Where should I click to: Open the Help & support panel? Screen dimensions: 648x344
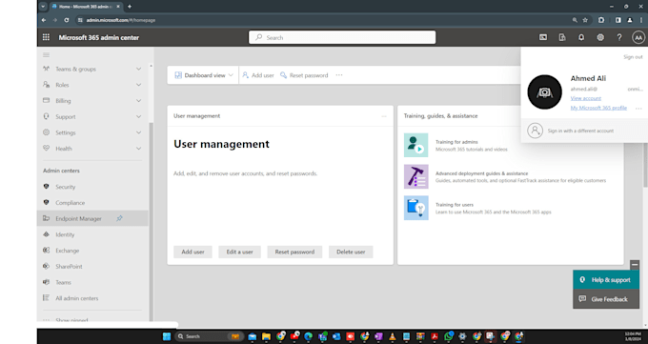(606, 280)
